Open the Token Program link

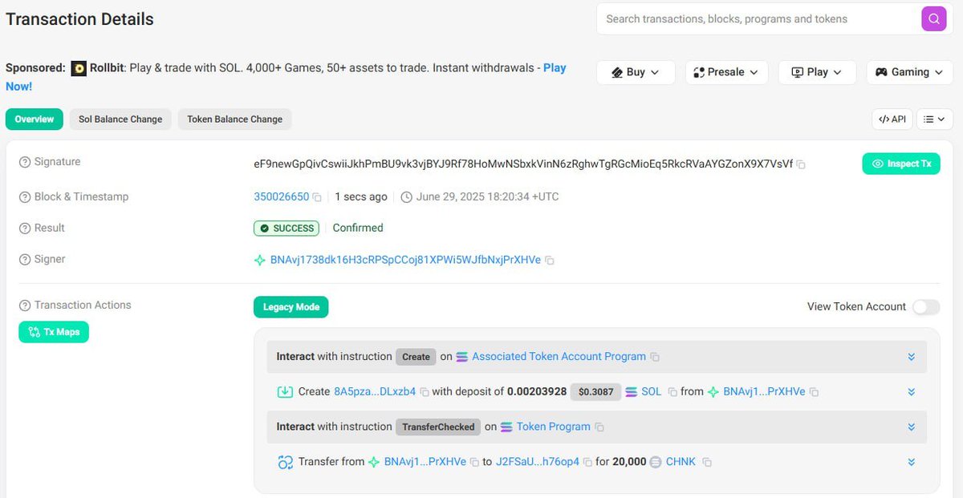[x=553, y=427]
